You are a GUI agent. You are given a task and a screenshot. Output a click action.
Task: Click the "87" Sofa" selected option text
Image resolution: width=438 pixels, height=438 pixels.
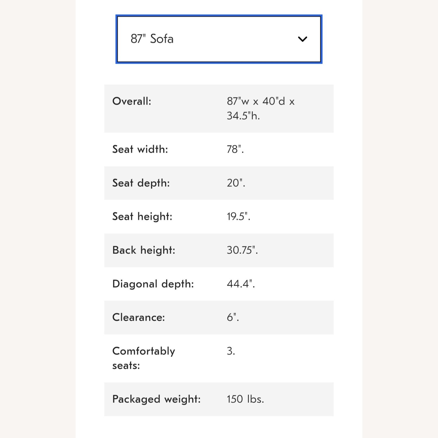[x=152, y=39]
